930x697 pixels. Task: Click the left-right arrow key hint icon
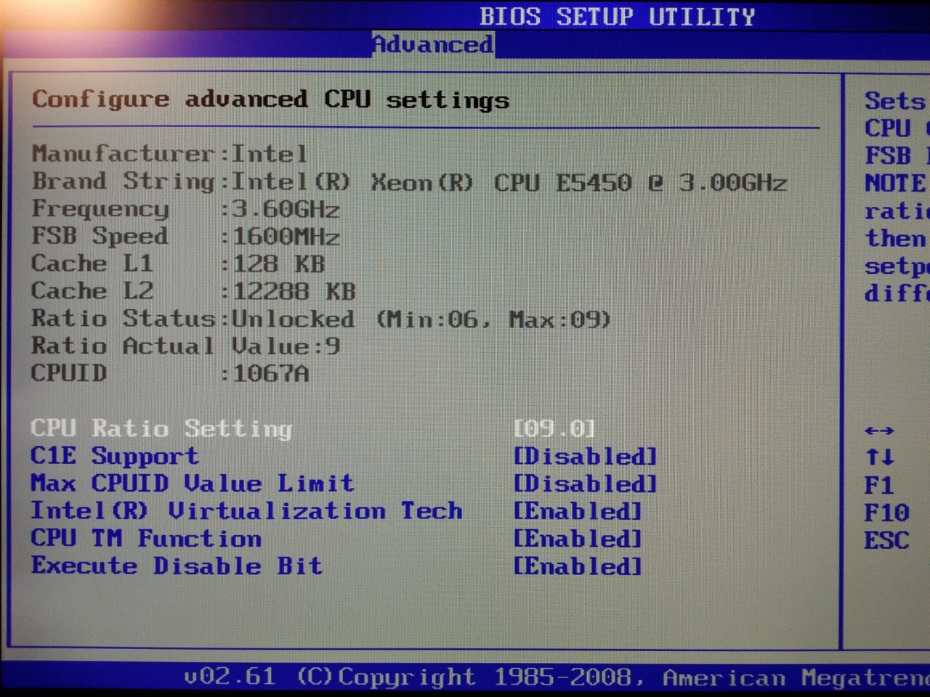tap(879, 431)
